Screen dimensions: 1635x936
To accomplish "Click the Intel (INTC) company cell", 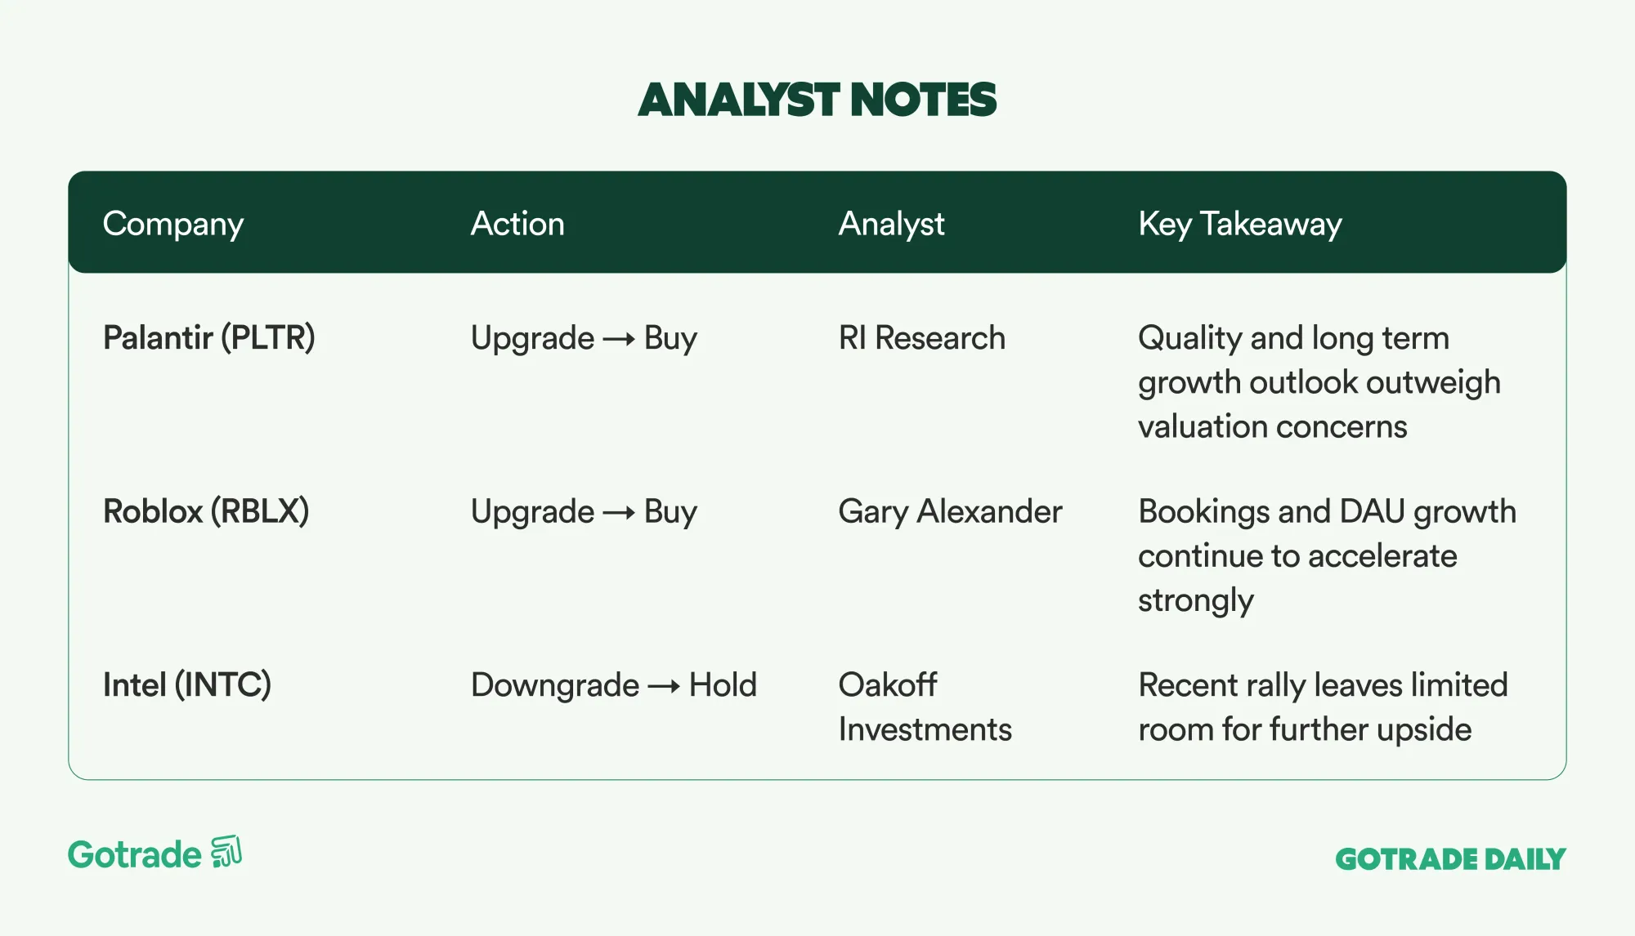I will click(x=187, y=684).
